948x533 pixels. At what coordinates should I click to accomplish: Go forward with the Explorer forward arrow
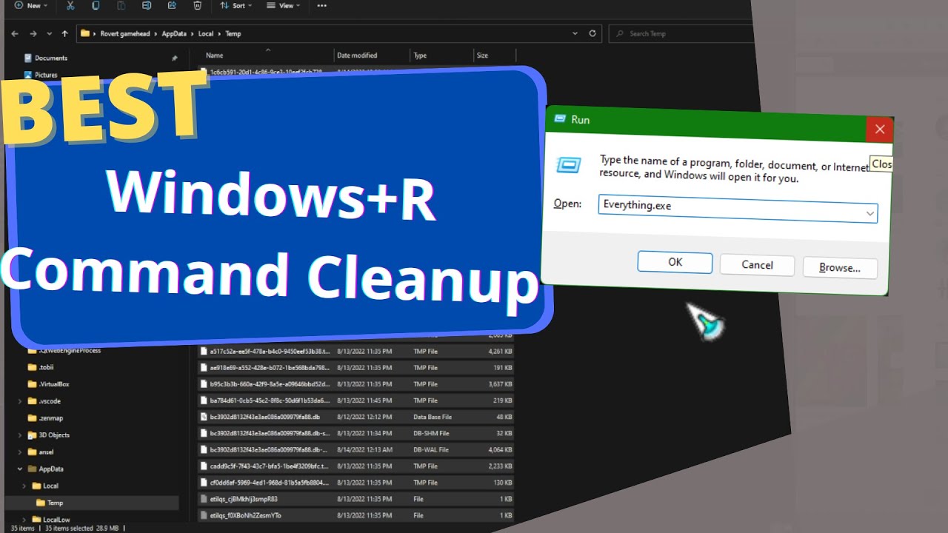pos(33,33)
